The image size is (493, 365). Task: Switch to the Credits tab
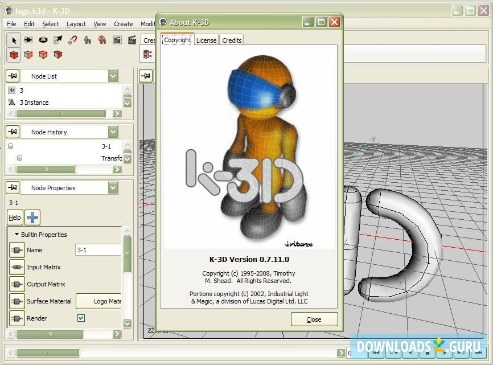[x=232, y=40]
